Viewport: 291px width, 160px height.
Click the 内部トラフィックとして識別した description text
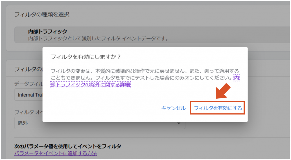tap(98, 39)
